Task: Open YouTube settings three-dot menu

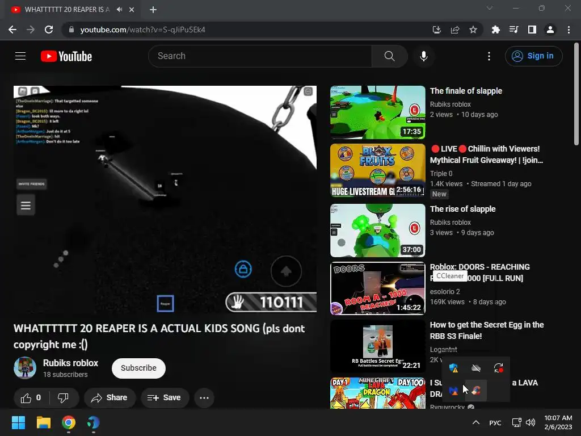Action: click(489, 56)
